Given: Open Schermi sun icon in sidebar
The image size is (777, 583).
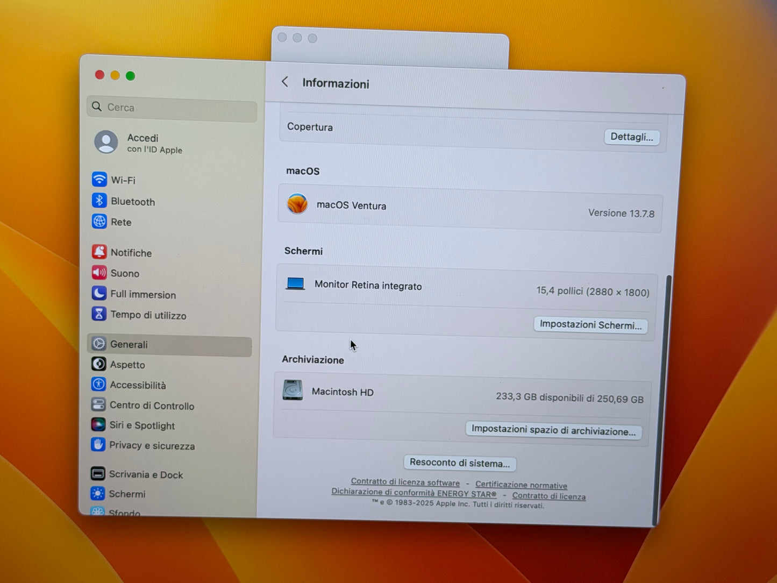Looking at the screenshot, I should coord(98,493).
